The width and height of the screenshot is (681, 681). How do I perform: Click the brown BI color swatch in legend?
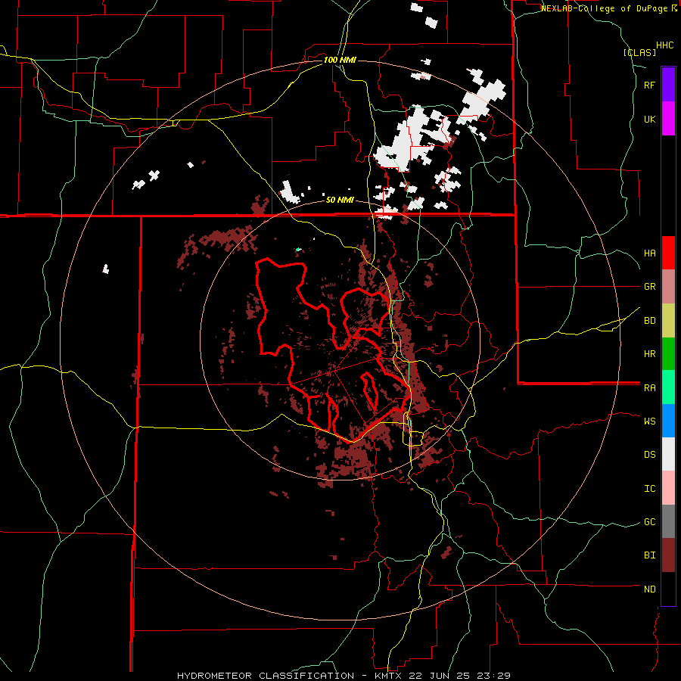coord(668,555)
